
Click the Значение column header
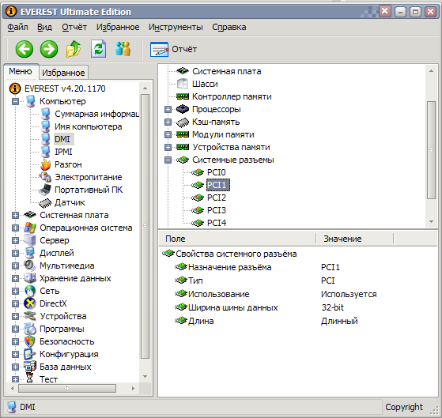[x=354, y=239]
